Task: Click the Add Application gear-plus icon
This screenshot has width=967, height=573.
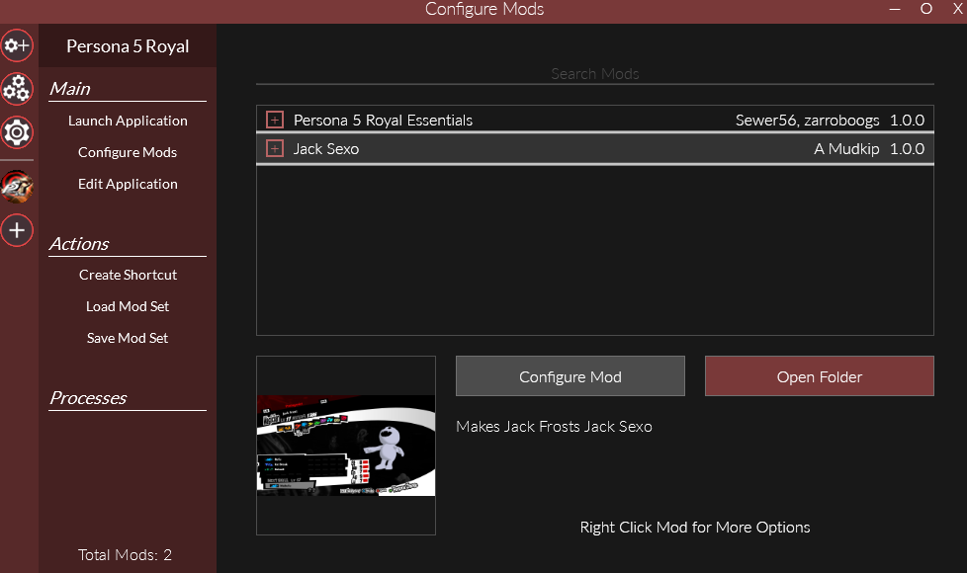Action: [x=17, y=45]
